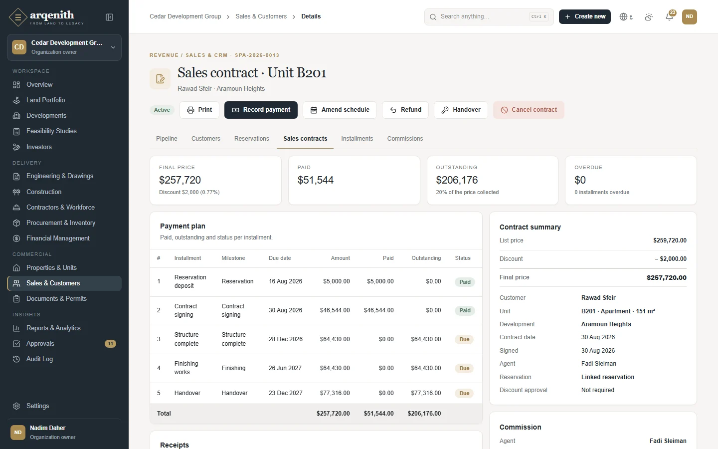Open Engineering & Drawings
Viewport: 718px width, 449px height.
click(x=64, y=176)
